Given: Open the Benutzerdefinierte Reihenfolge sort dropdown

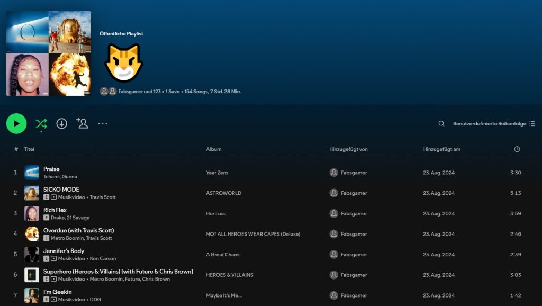Looking at the screenshot, I should pos(493,123).
